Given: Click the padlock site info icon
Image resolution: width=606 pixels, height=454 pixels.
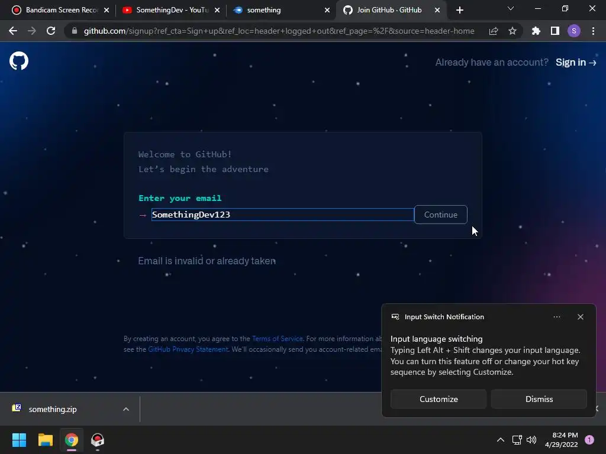Looking at the screenshot, I should (x=75, y=31).
